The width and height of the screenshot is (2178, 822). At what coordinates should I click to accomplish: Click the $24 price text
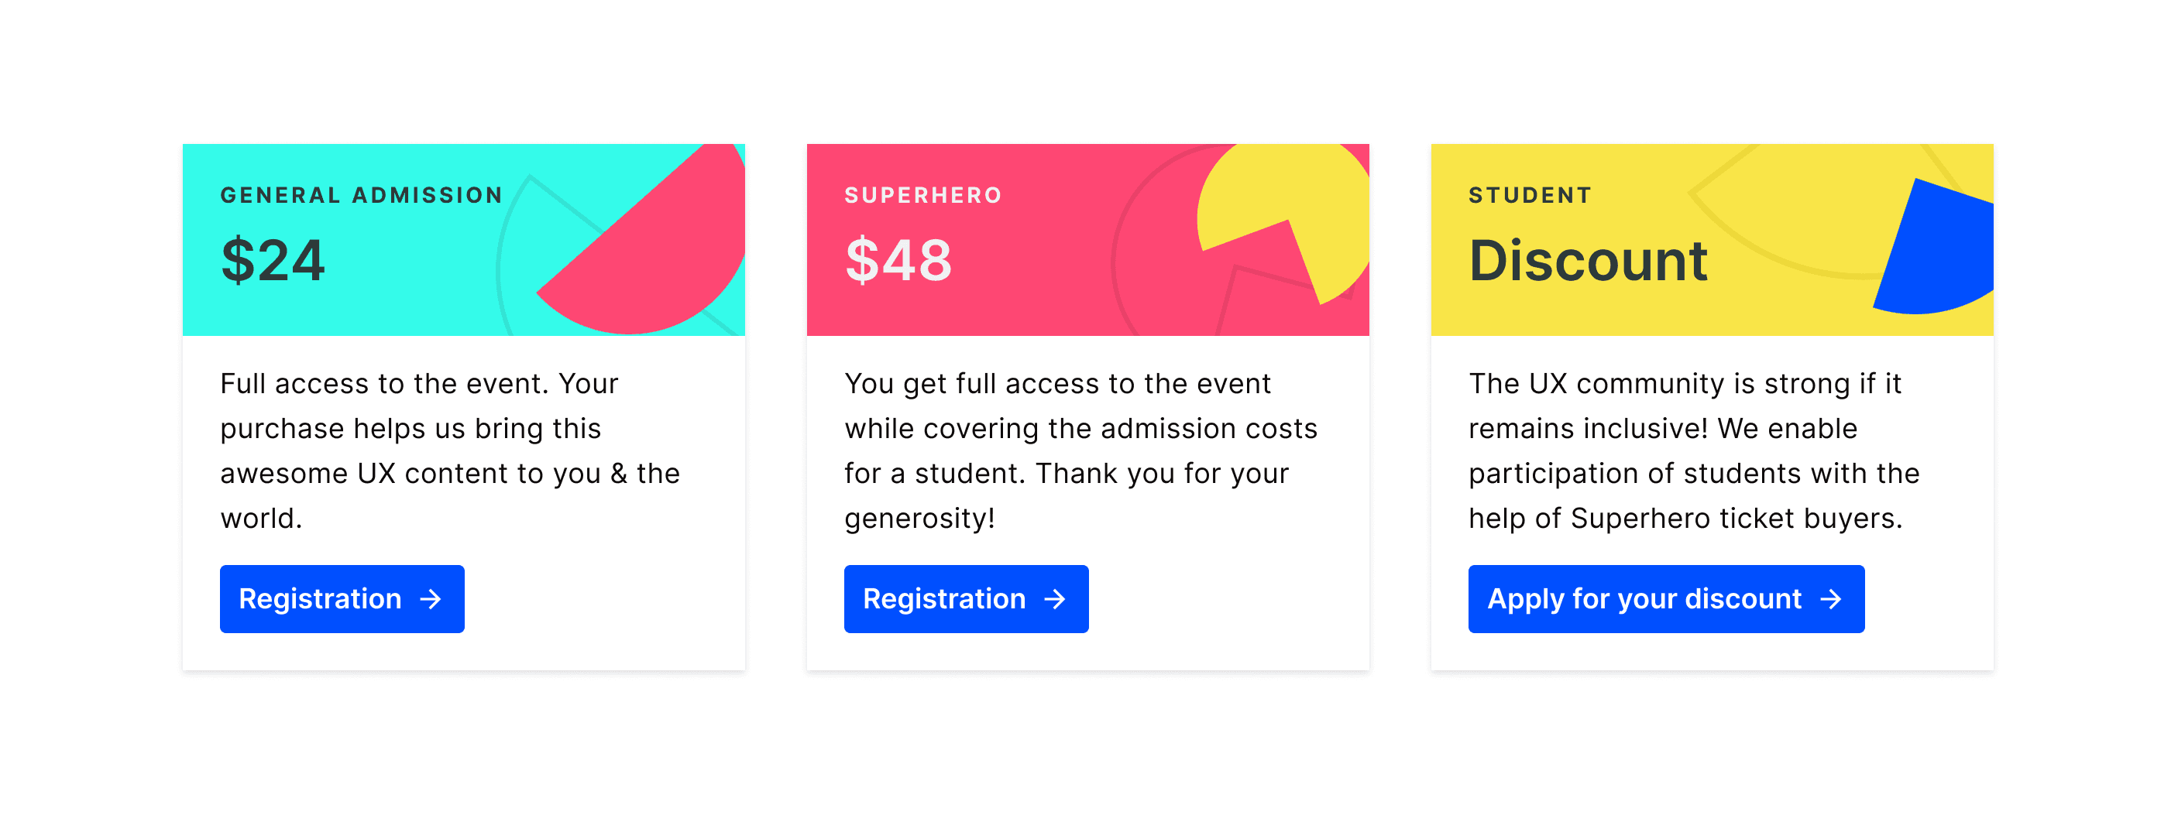click(x=273, y=260)
